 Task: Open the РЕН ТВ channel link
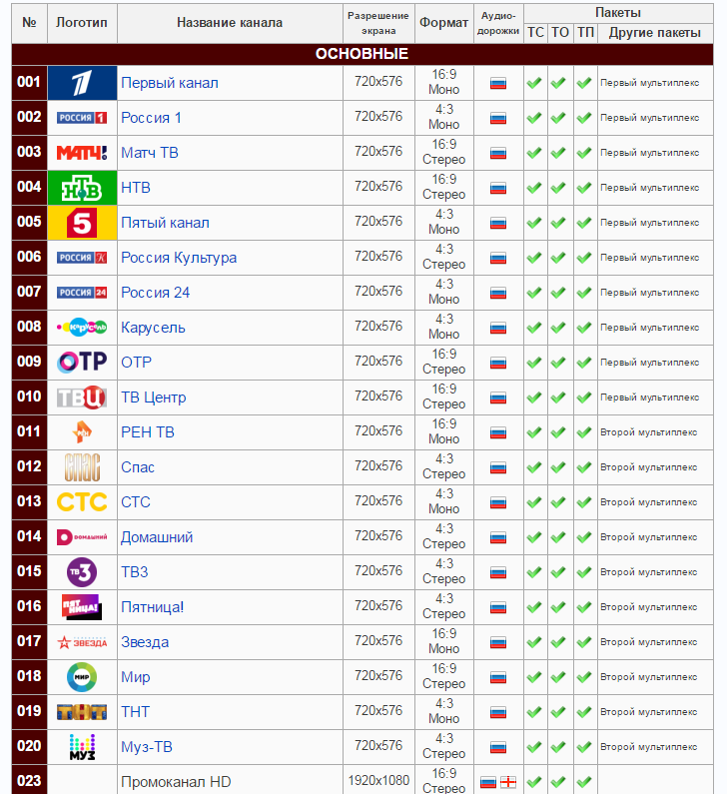[x=148, y=432]
